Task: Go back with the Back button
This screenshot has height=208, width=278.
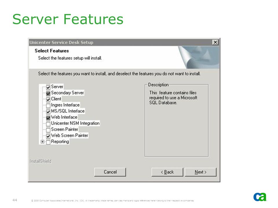Action: [x=167, y=172]
